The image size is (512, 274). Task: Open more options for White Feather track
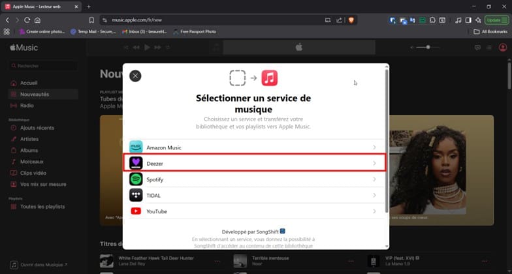pos(217,261)
